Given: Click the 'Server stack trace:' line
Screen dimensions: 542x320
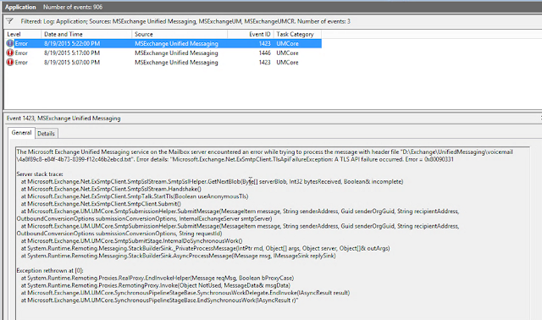Looking at the screenshot, I should (40, 174).
